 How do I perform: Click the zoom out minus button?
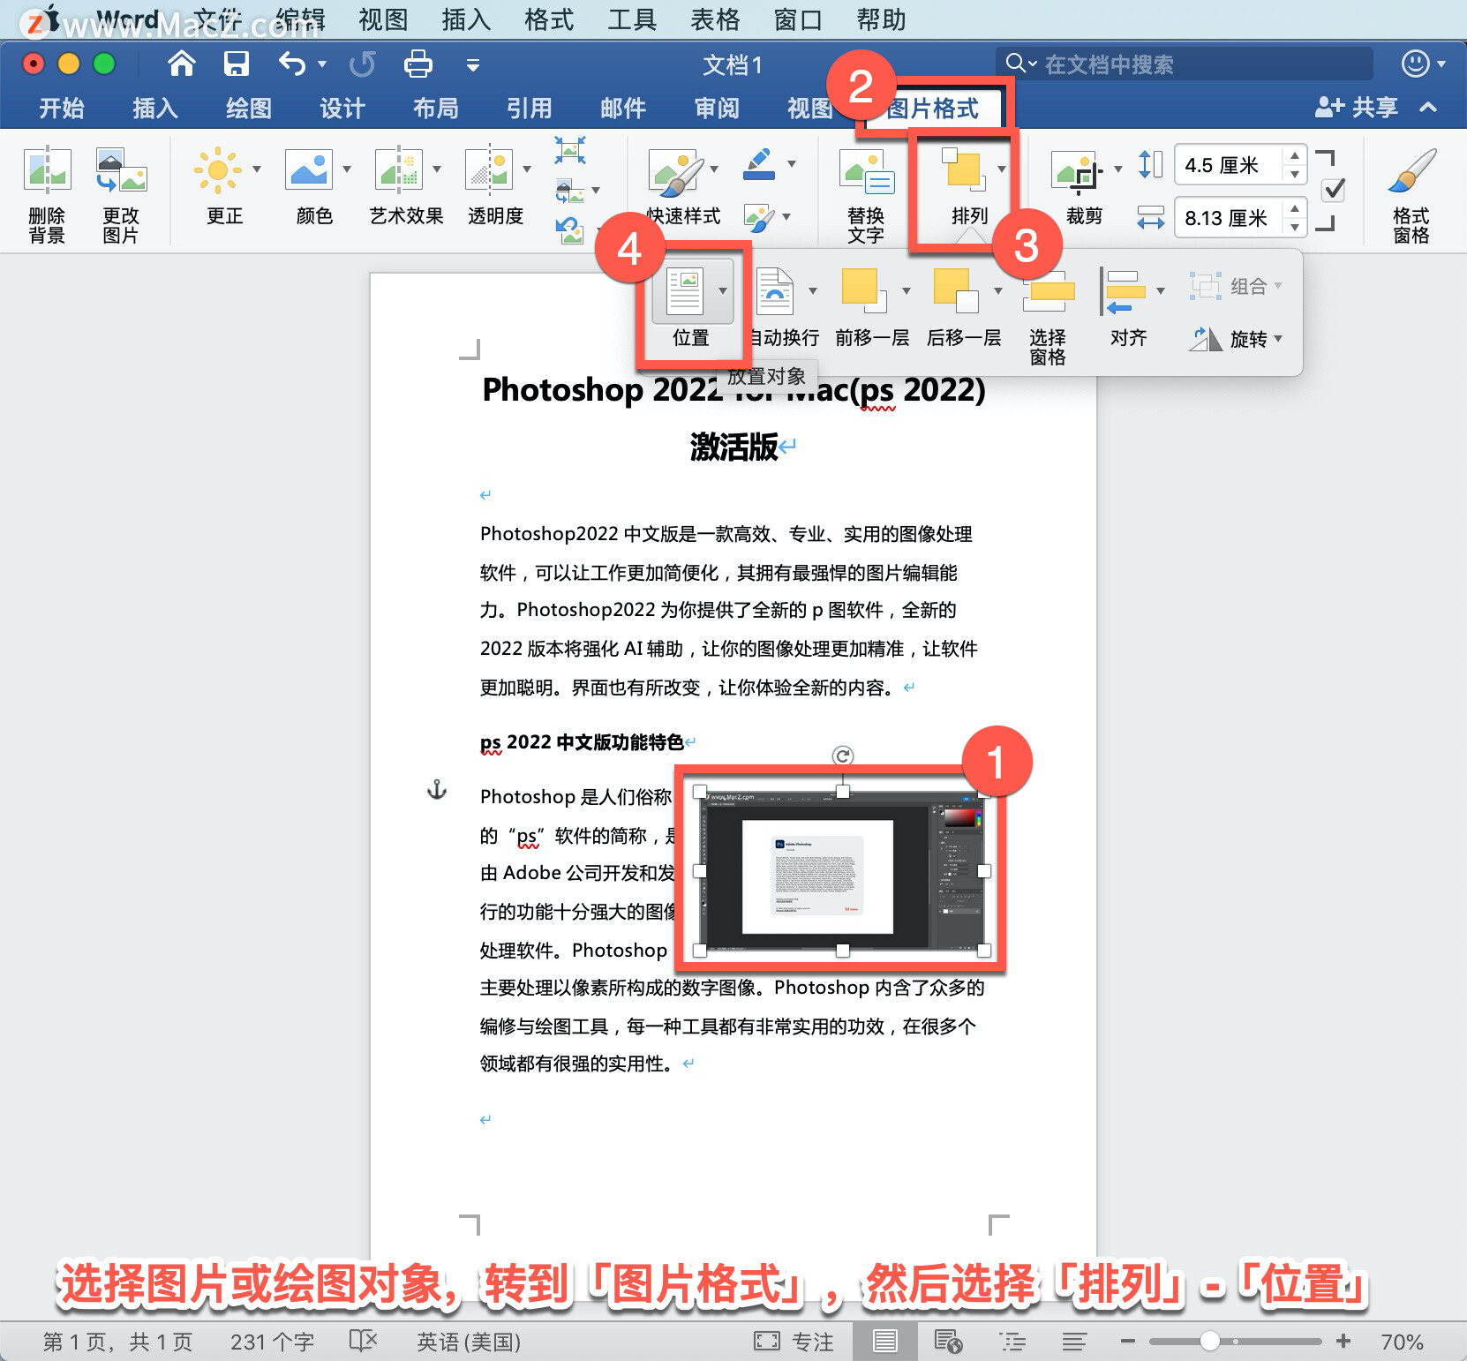tap(1127, 1342)
